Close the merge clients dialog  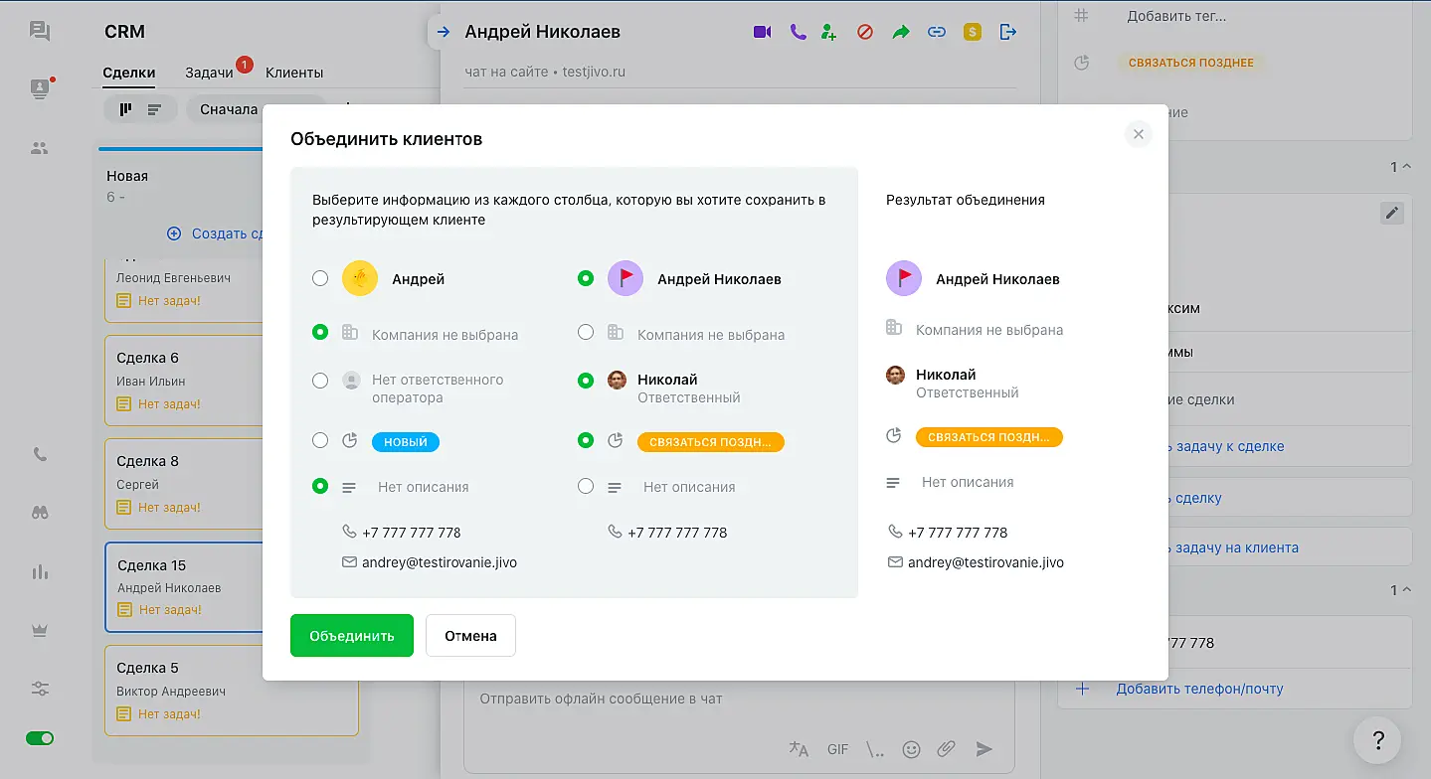[x=1139, y=134]
